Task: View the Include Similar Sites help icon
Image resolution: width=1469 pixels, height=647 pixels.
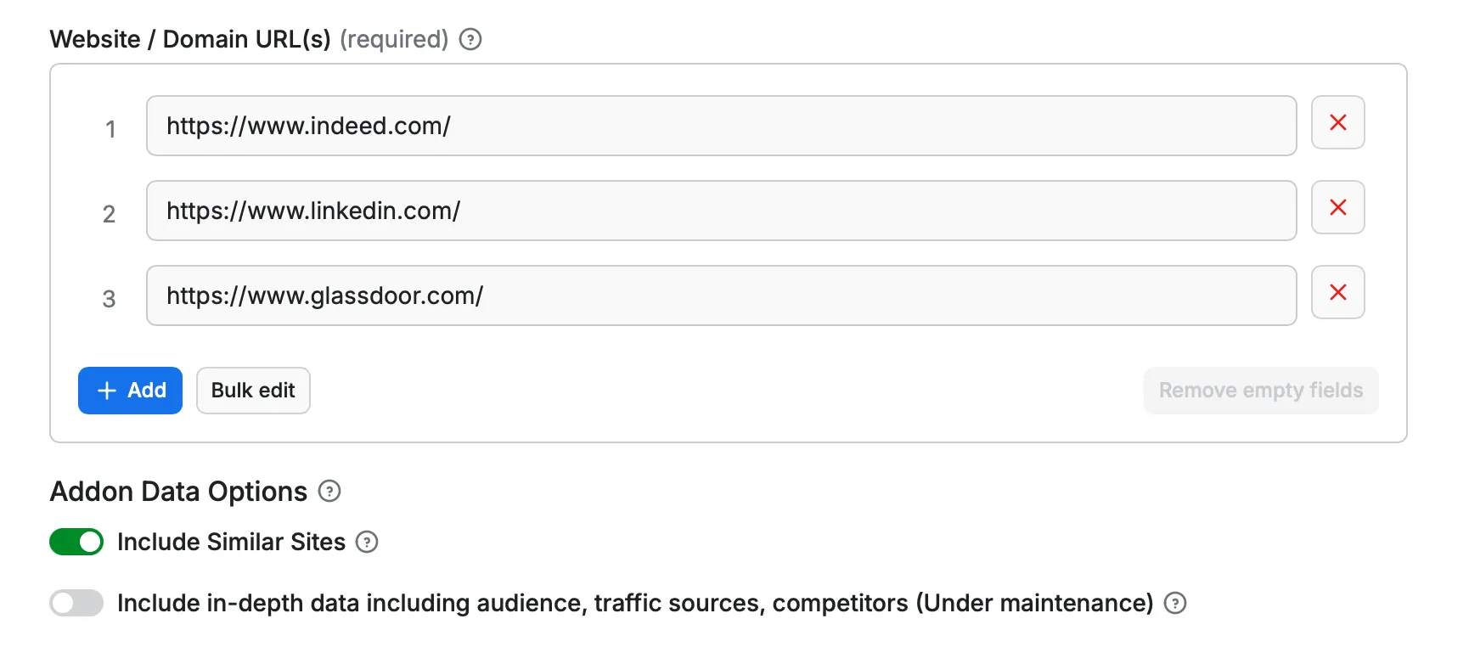Action: tap(367, 542)
